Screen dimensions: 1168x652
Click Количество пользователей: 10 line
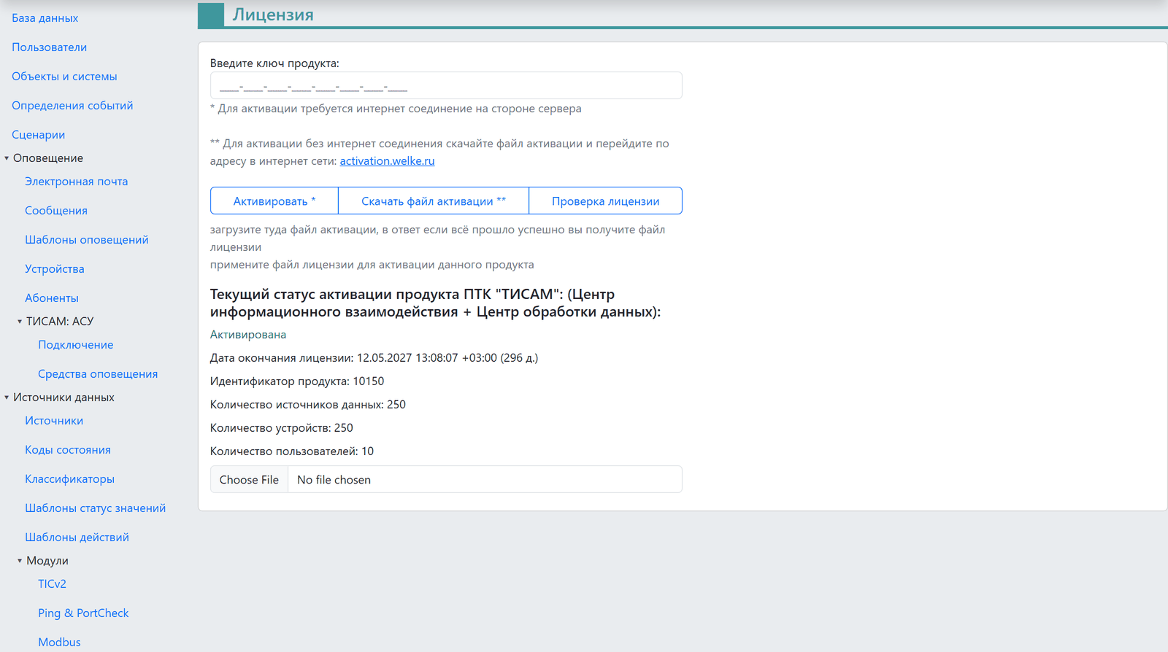292,451
